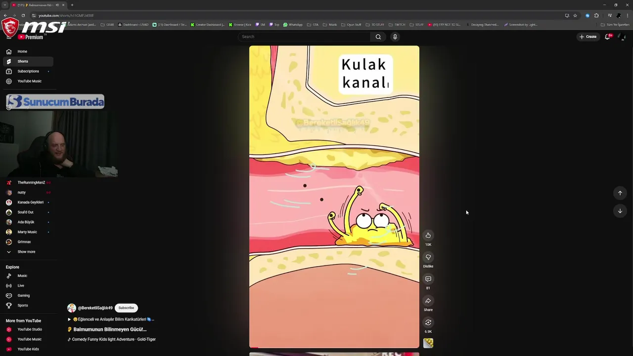Image resolution: width=633 pixels, height=356 pixels.
Task: Open Kanada Geyikleri channel
Action: pyautogui.click(x=28, y=202)
